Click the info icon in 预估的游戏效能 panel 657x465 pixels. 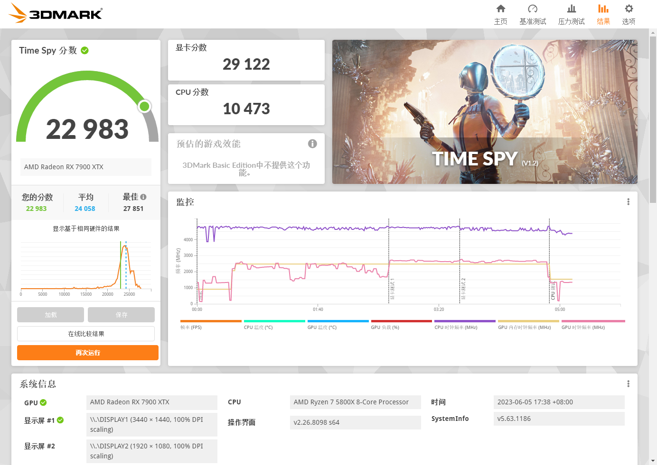pos(312,144)
